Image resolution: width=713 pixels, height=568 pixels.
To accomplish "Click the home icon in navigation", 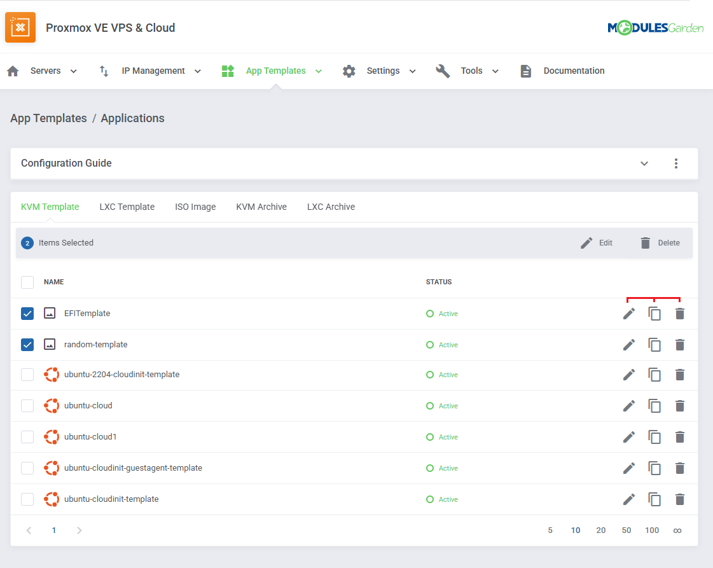I will (13, 71).
